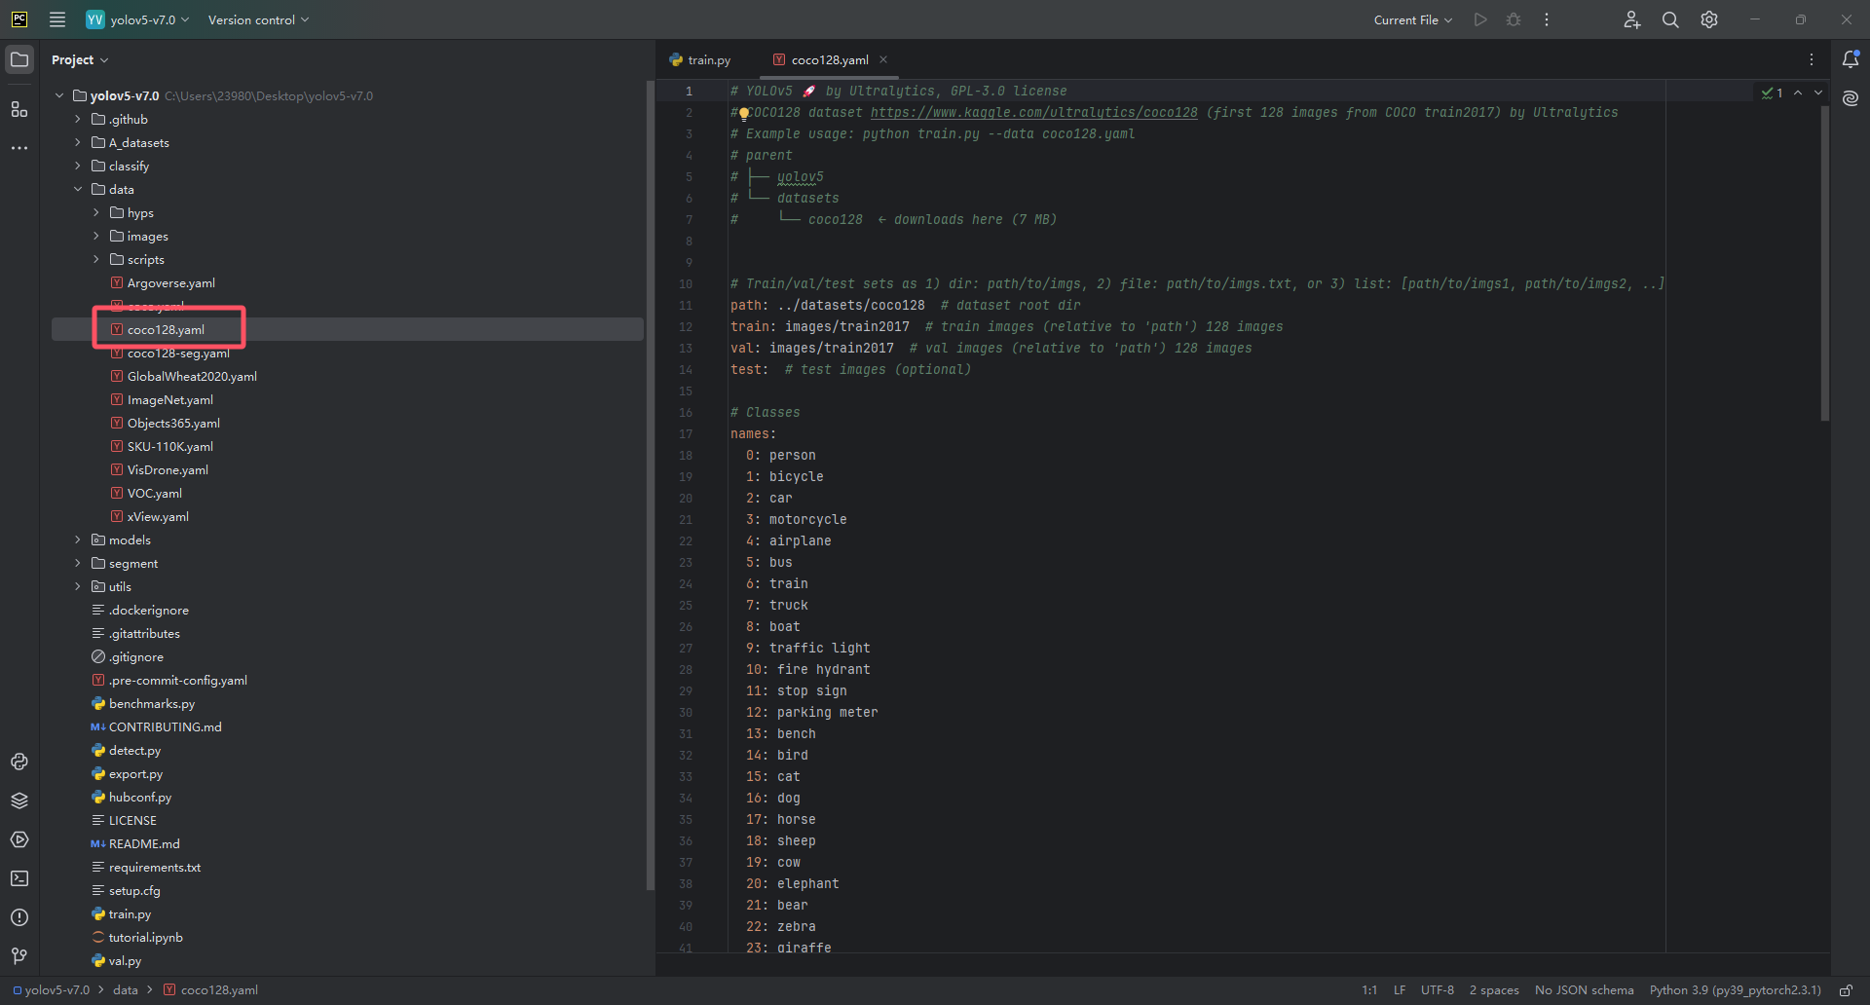Expand the A_datasets folder
1870x1005 pixels.
tap(78, 142)
